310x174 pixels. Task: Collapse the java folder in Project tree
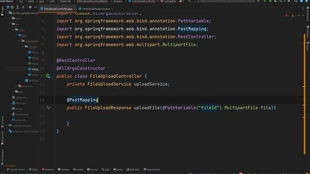(x=16, y=35)
